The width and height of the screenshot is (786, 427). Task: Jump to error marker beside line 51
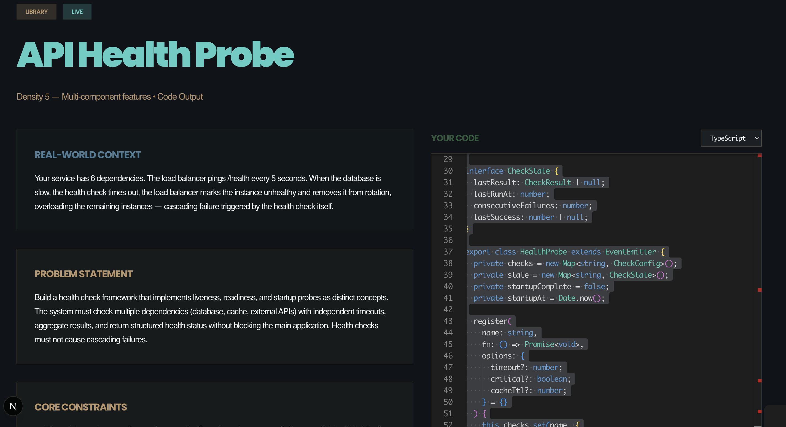pyautogui.click(x=760, y=412)
